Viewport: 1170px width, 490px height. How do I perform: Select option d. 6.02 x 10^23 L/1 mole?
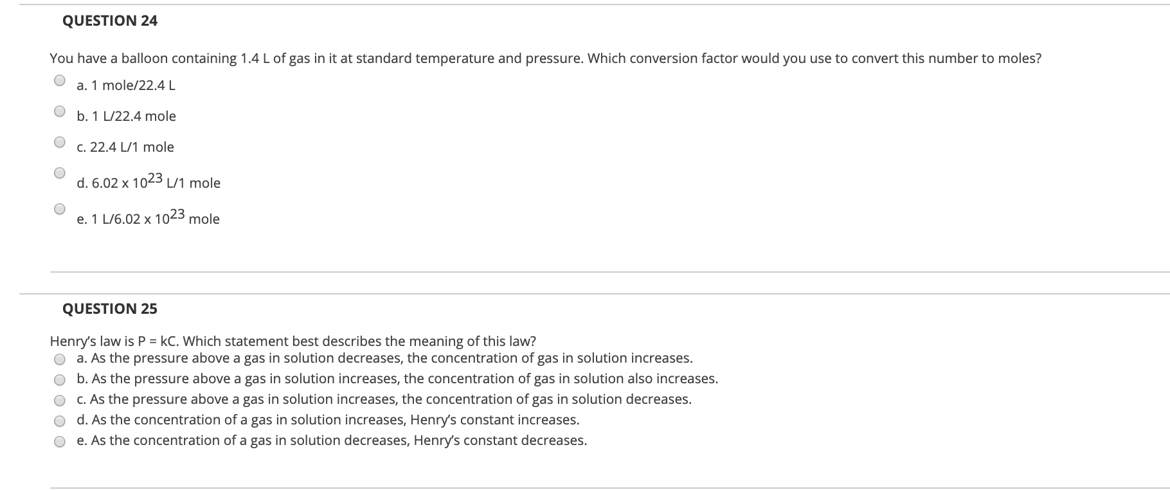(60, 172)
